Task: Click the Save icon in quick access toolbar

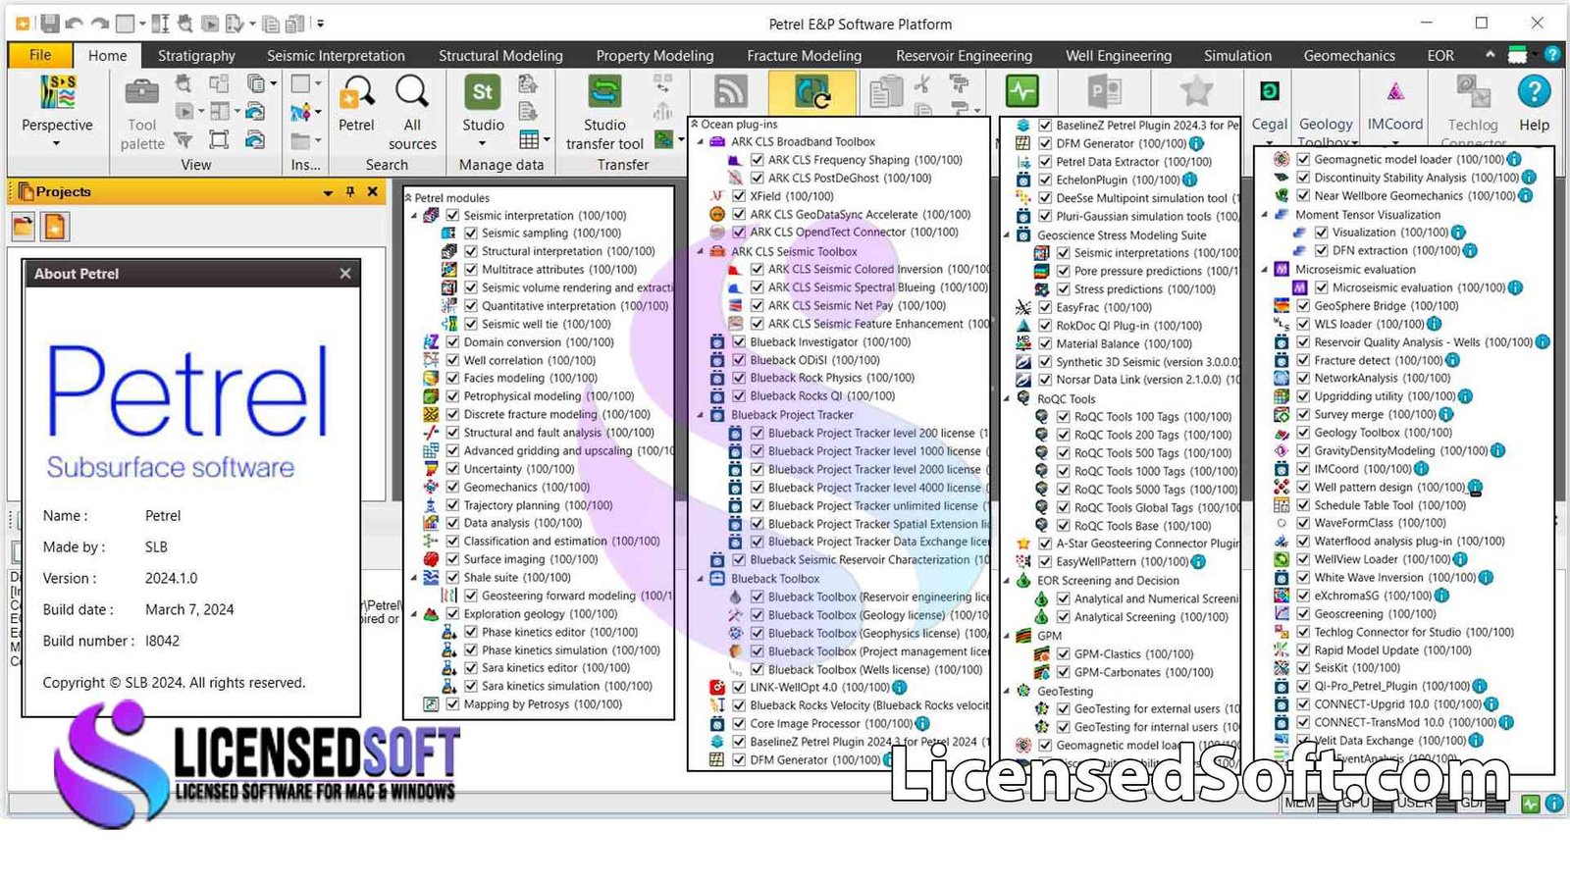Action: (x=49, y=23)
